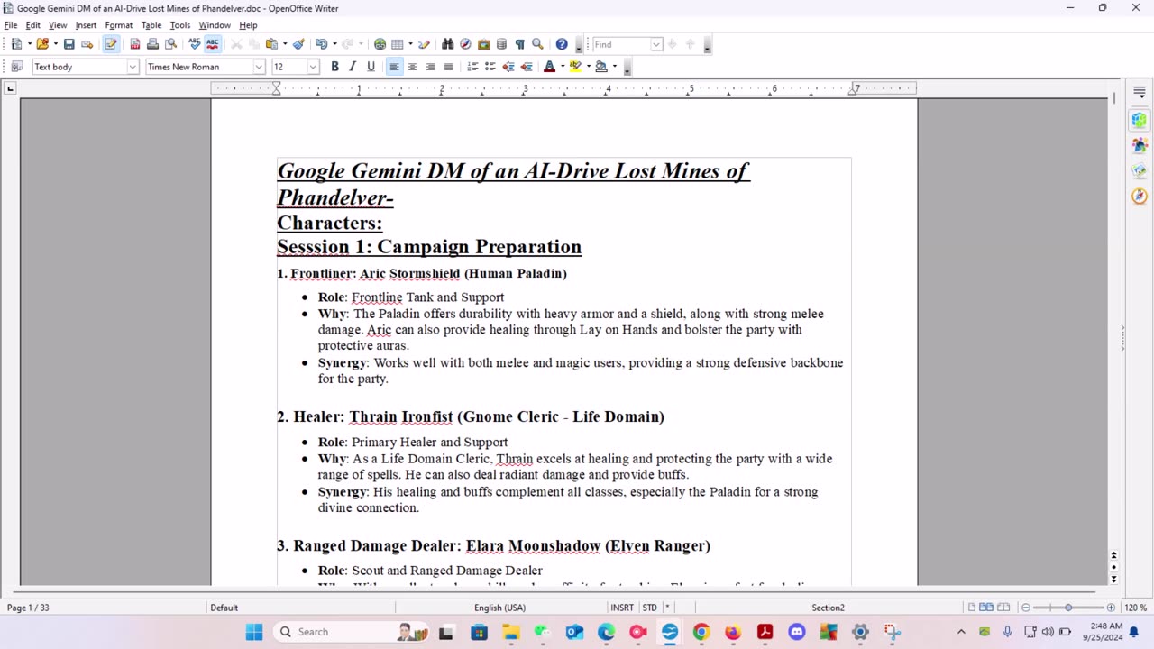Screen dimensions: 1154x649
Task: Send document as e-mail icon
Action: tap(87, 43)
